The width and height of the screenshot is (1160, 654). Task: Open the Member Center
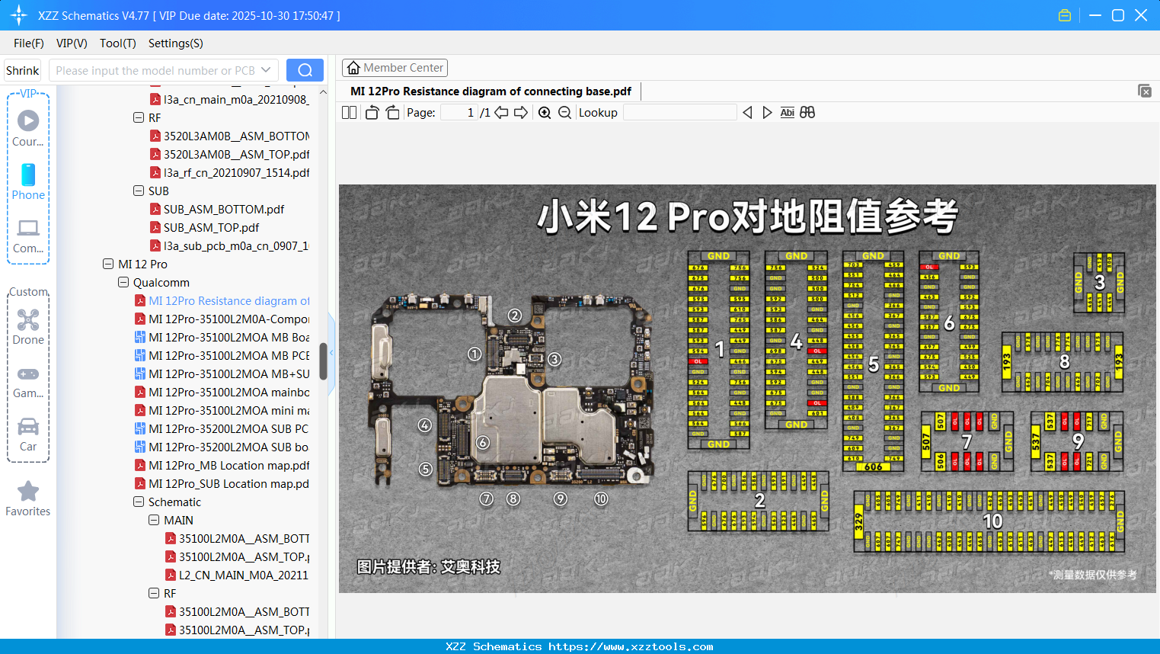pos(395,67)
